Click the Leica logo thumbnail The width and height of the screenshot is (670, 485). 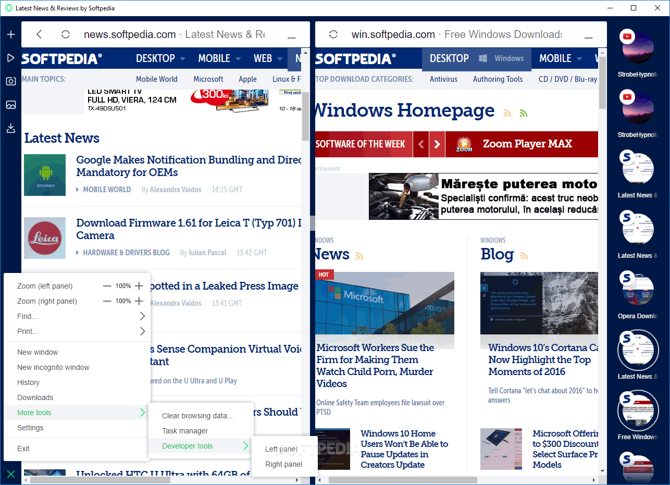click(45, 238)
